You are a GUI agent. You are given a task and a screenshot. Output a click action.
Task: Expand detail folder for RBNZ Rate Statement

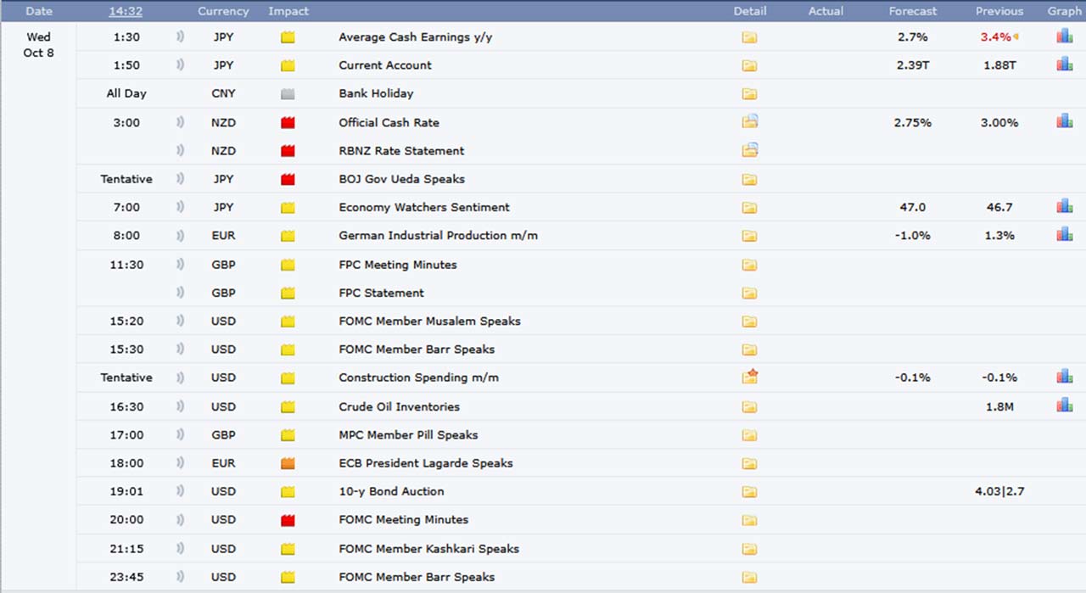[749, 150]
